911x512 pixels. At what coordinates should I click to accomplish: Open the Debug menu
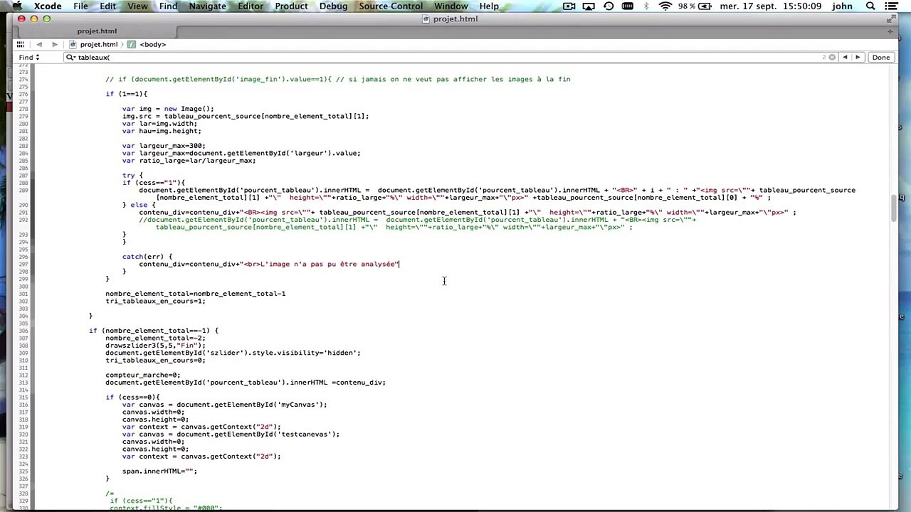point(333,6)
